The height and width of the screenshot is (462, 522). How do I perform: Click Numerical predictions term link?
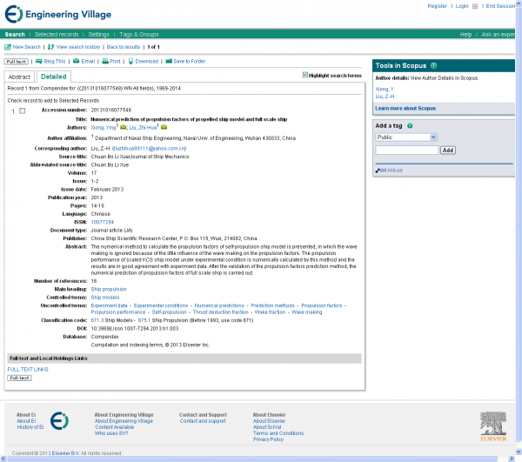click(x=219, y=305)
